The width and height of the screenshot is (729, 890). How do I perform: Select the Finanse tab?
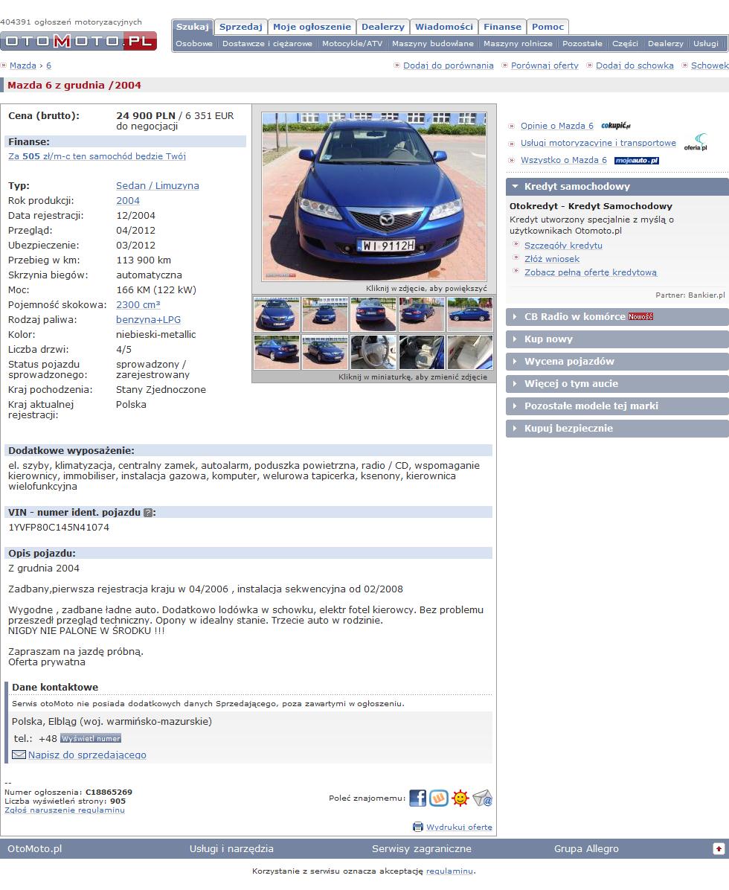click(502, 27)
